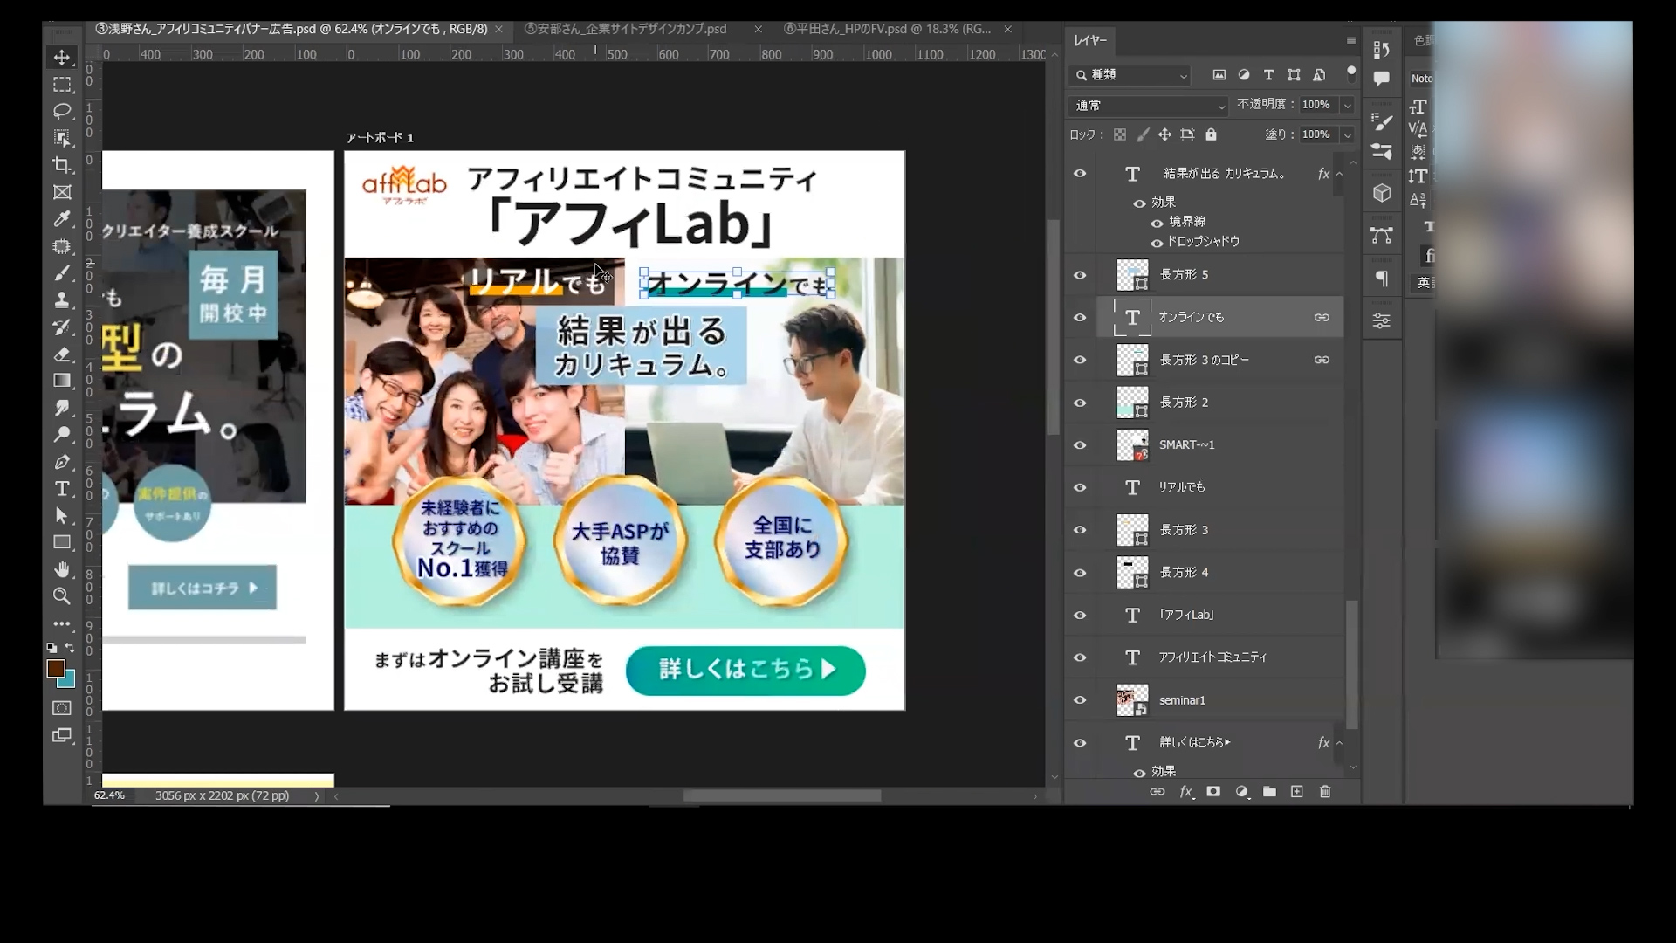Image resolution: width=1676 pixels, height=943 pixels.
Task: Hide the オンラインでも text layer
Action: click(1080, 317)
